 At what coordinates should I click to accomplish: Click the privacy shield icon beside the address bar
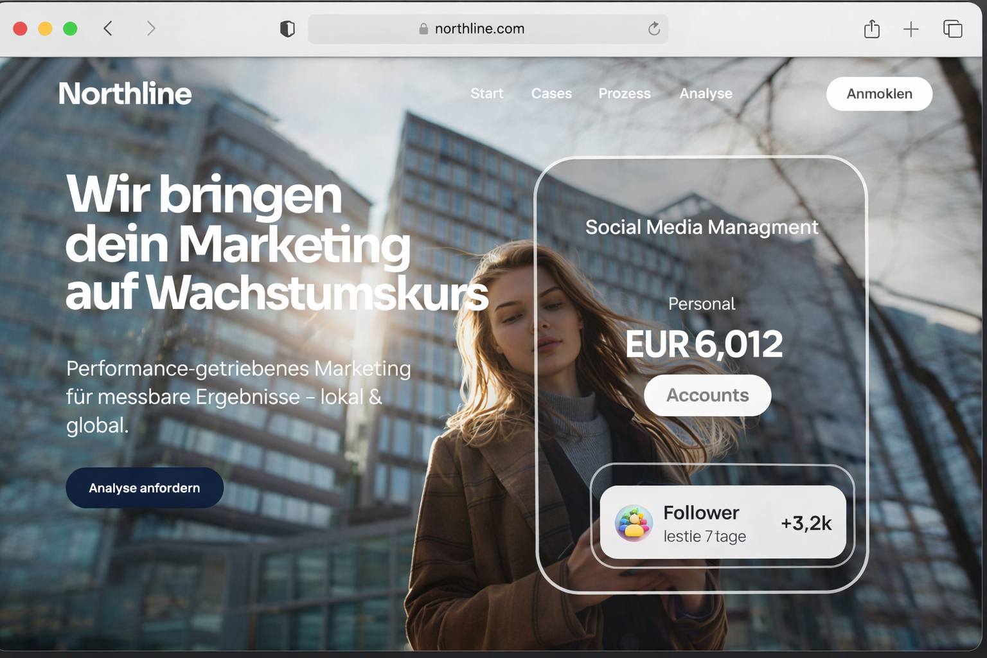pos(287,28)
